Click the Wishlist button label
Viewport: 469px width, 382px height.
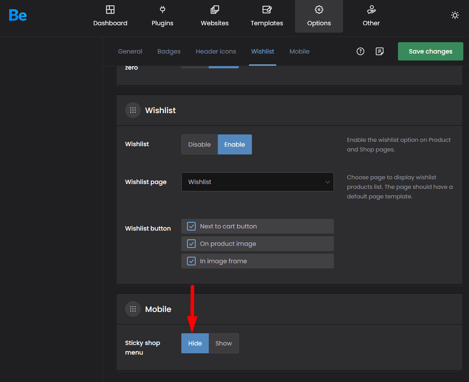click(x=148, y=228)
